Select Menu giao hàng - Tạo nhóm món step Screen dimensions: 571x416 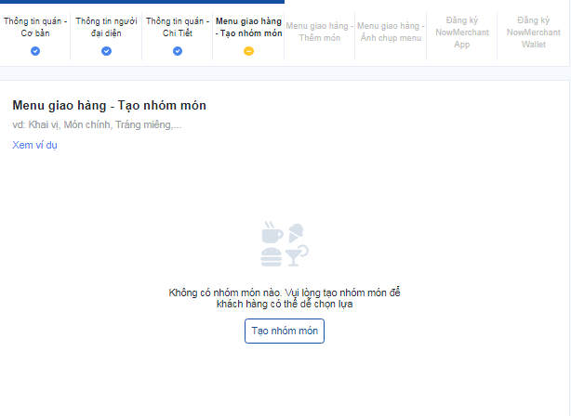[x=248, y=27]
